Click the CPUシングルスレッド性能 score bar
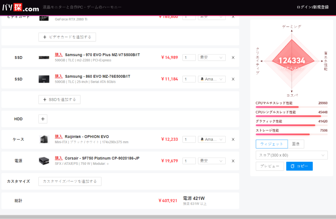336x219 pixels. pyautogui.click(x=292, y=116)
